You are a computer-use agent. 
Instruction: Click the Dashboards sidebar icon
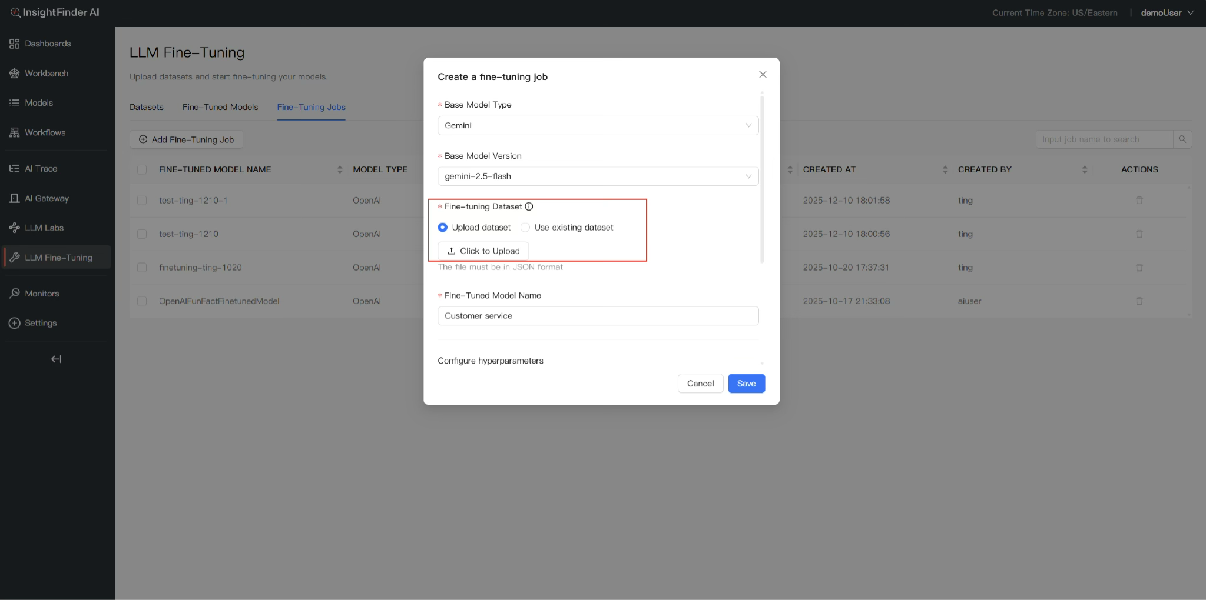coord(14,44)
